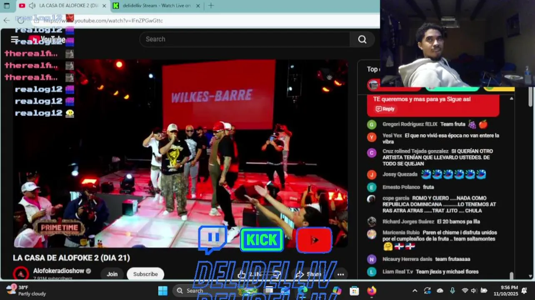Open Richard Jorges Suárez chat avatar
The image size is (535, 300).
tap(372, 222)
